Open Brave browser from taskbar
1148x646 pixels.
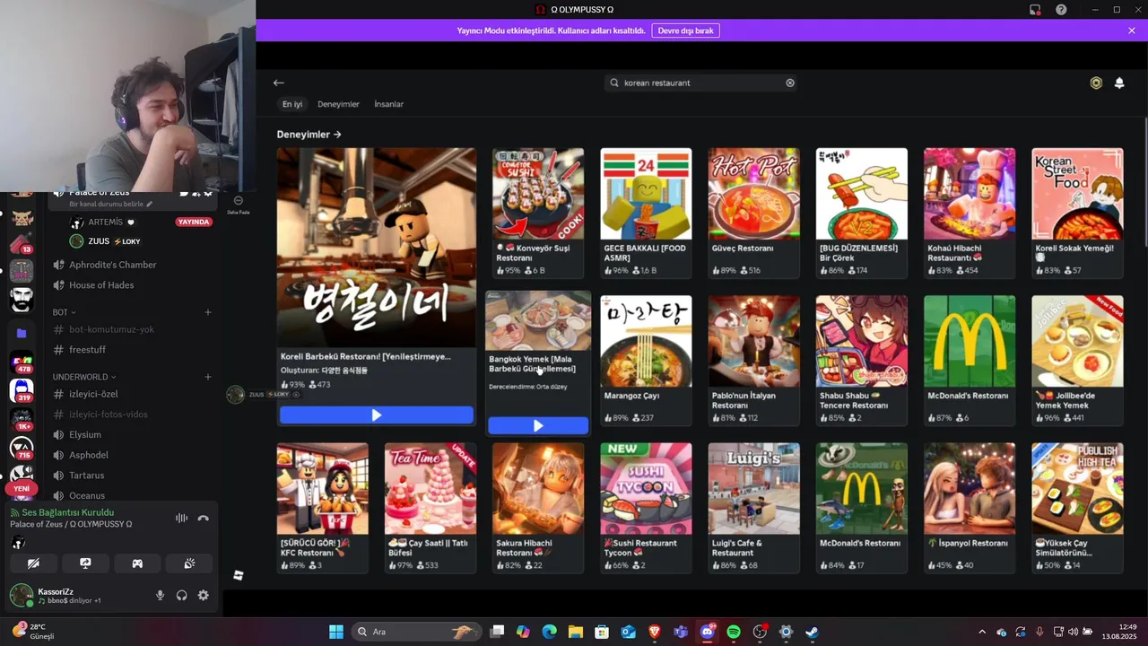655,632
